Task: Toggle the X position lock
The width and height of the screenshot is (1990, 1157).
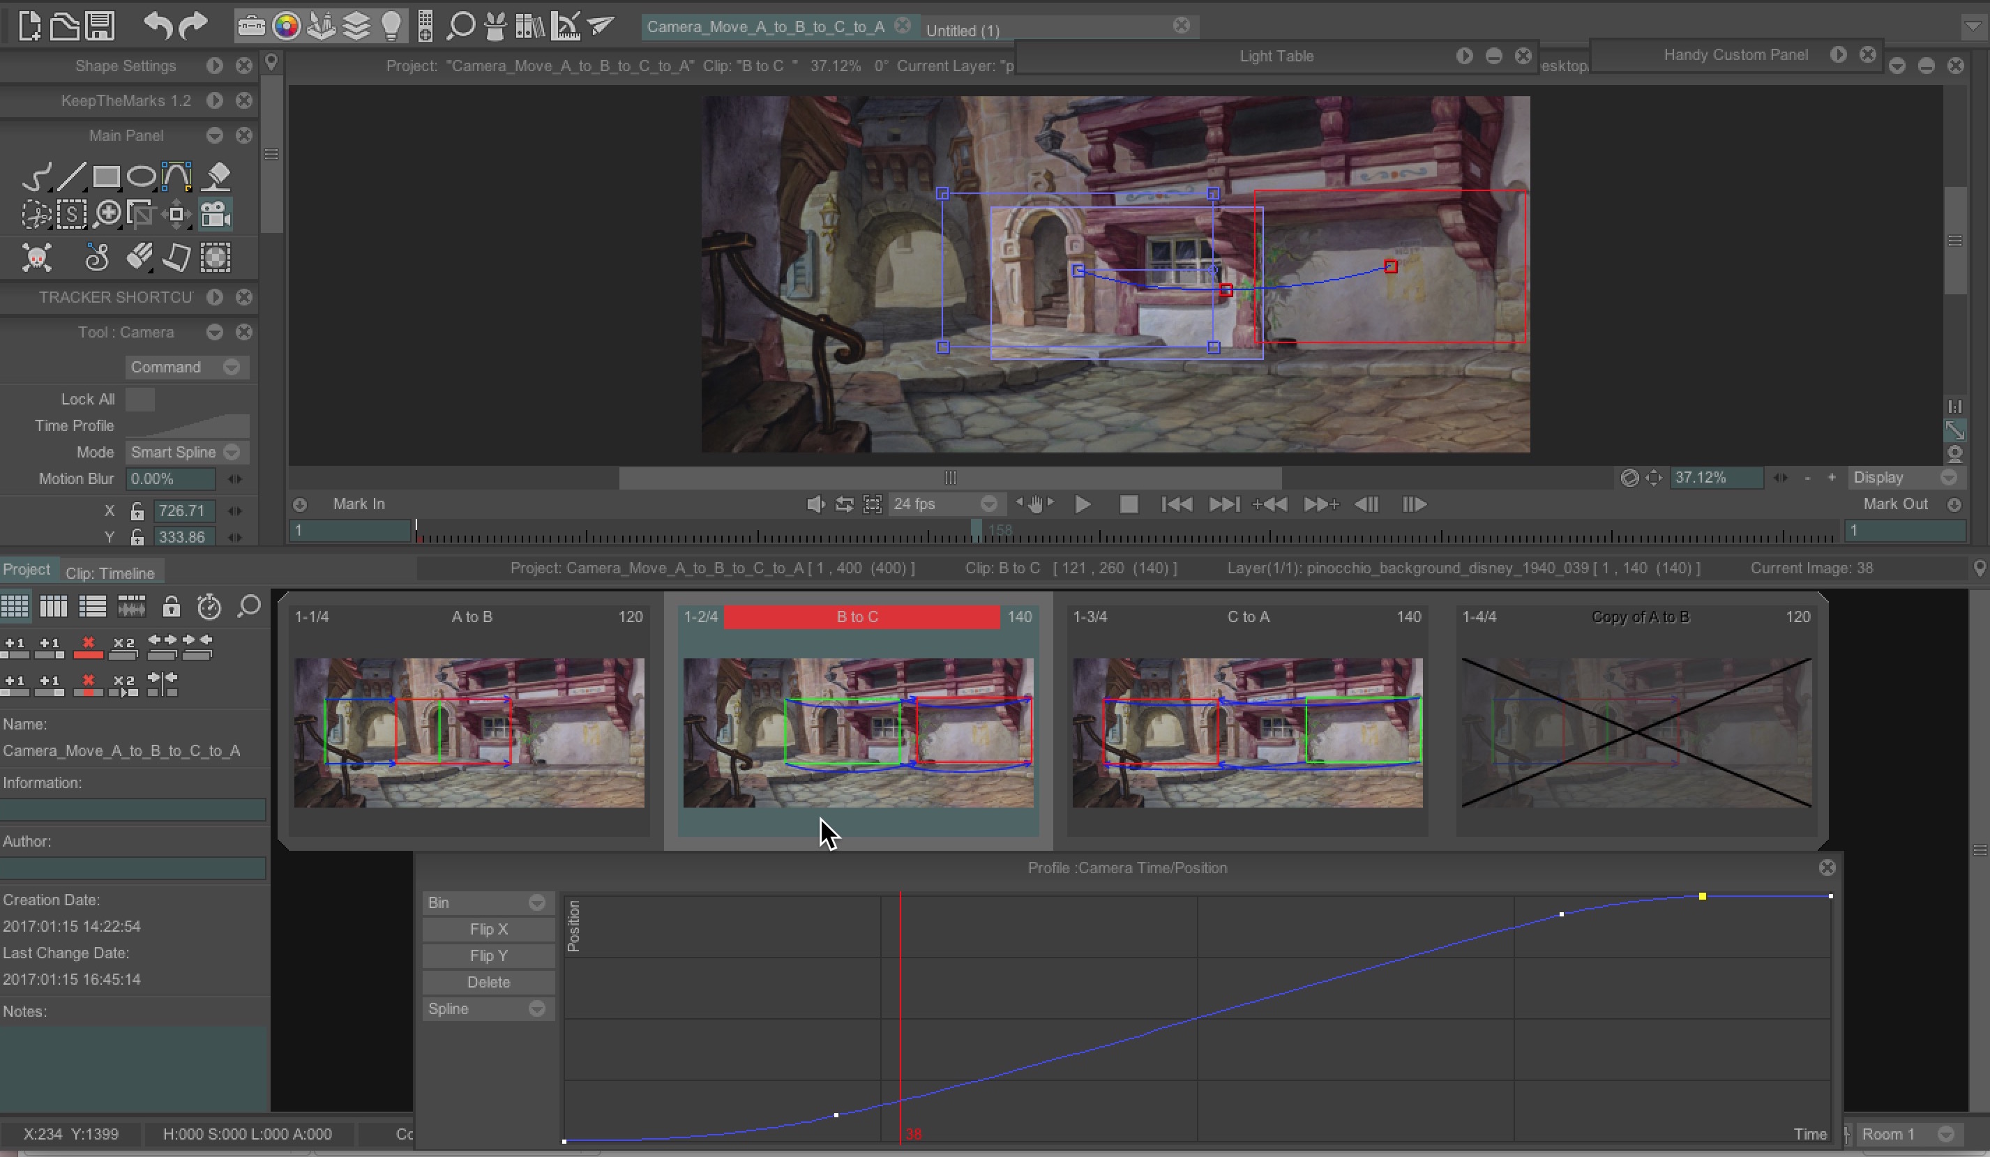Action: tap(137, 511)
